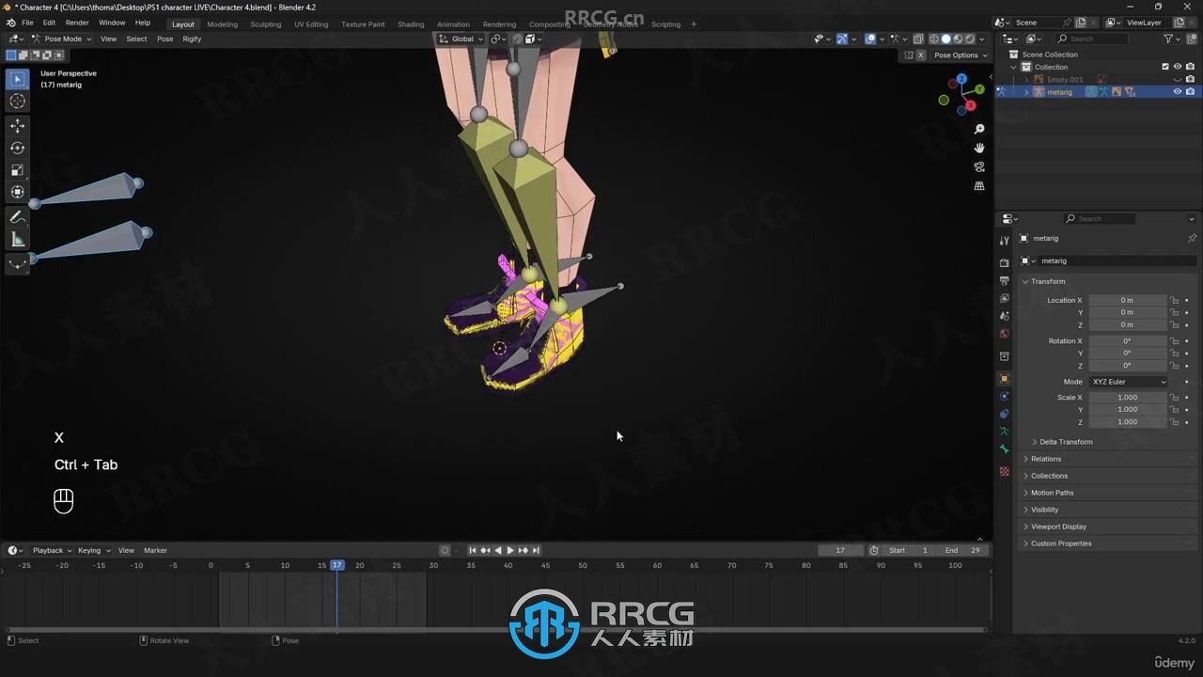Open Output properties tab
Image resolution: width=1203 pixels, height=677 pixels.
[1004, 280]
